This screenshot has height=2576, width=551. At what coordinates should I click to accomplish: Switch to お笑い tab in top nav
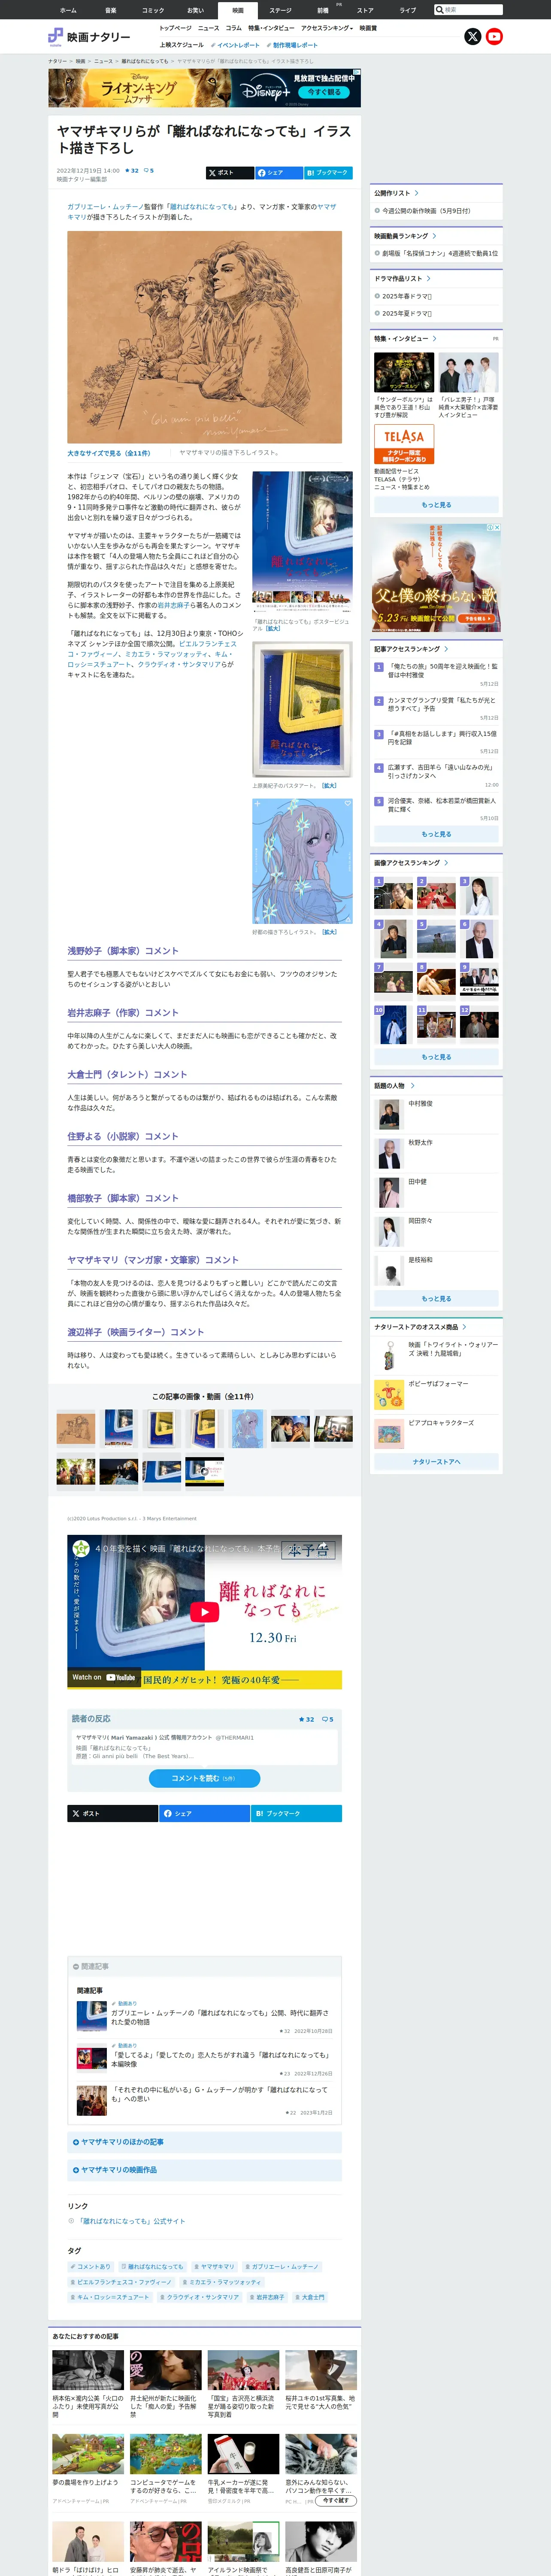click(x=195, y=10)
